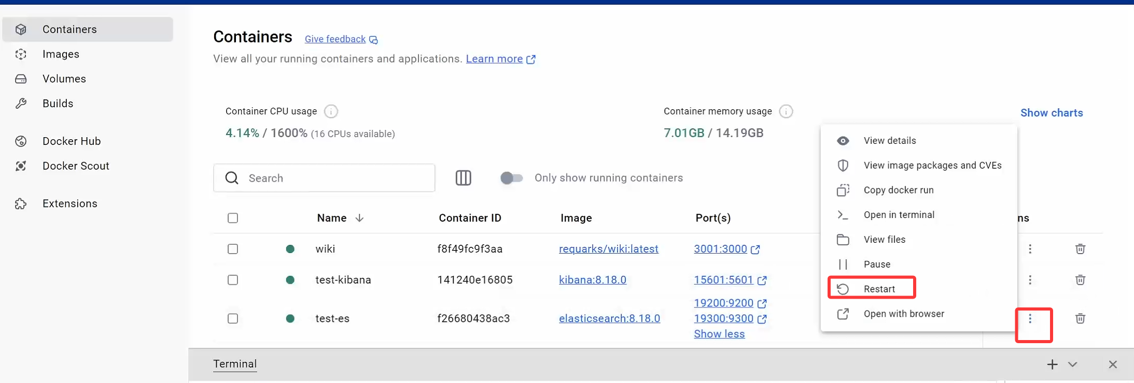This screenshot has width=1134, height=383.
Task: Select the wiki container checkbox
Action: (233, 249)
